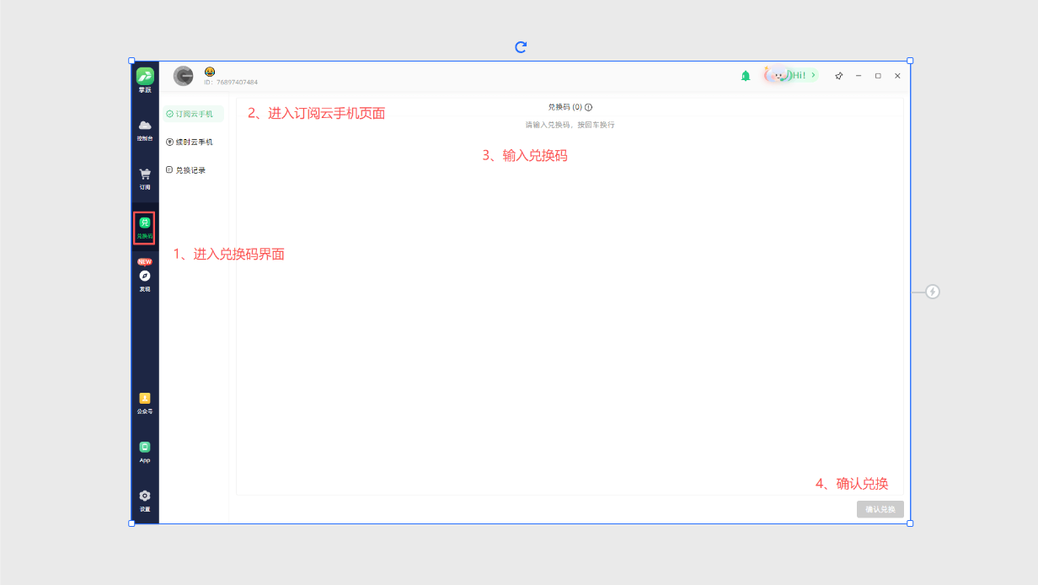Open the 发现 compass page

point(145,279)
